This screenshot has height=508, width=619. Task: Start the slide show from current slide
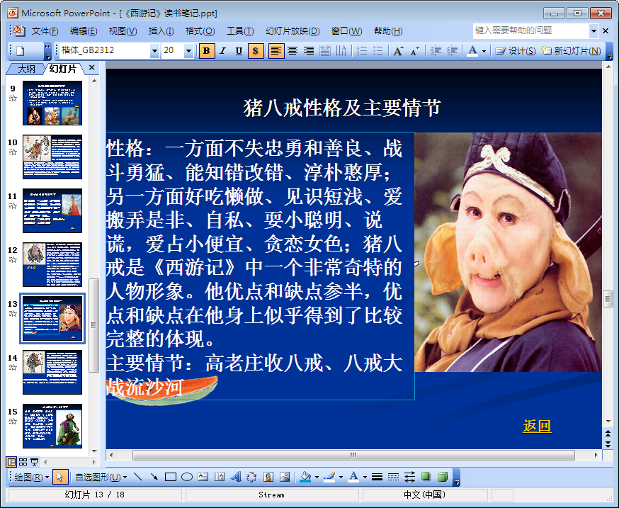[34, 461]
